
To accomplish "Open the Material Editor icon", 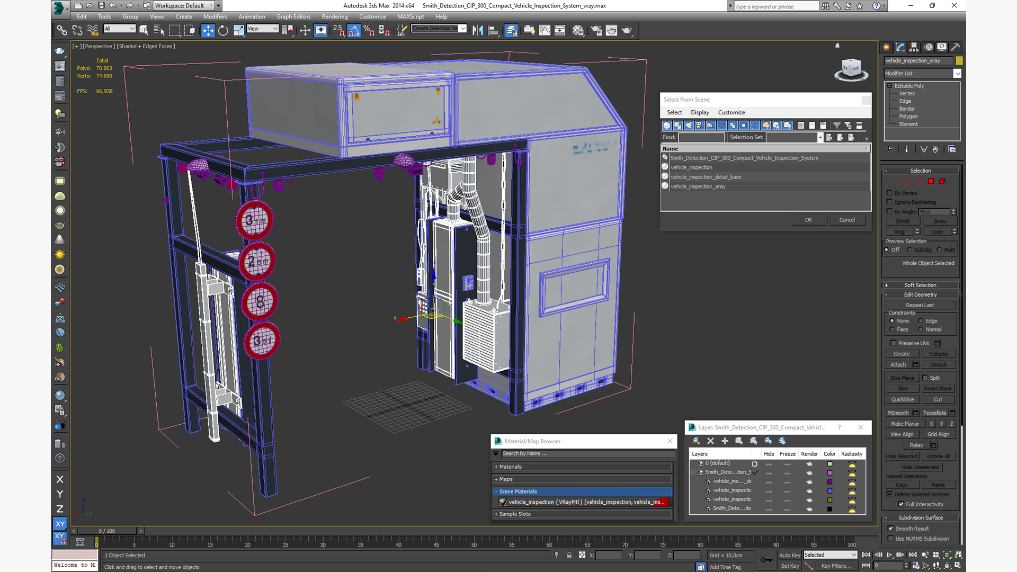I will point(578,30).
